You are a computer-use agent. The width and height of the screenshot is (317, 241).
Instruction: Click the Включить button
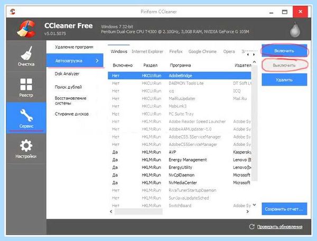(x=284, y=51)
